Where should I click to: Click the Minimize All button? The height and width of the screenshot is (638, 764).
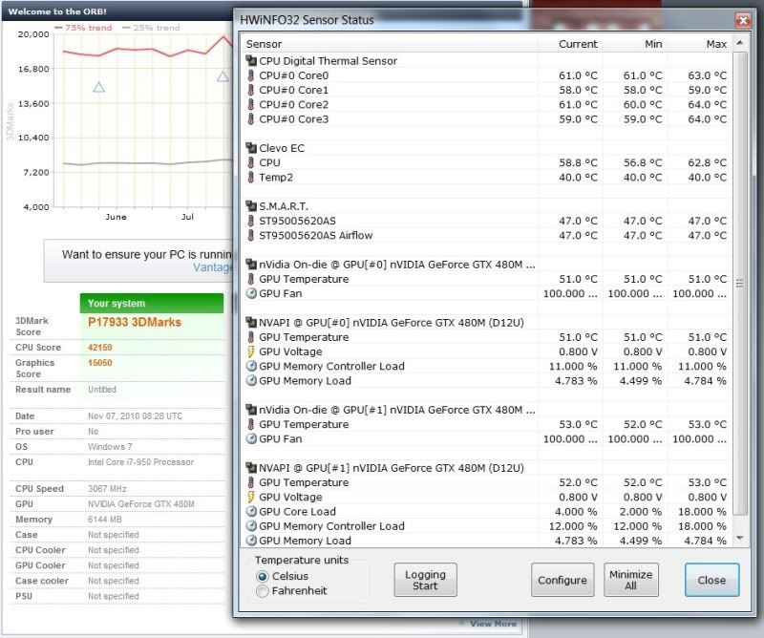[x=630, y=580]
